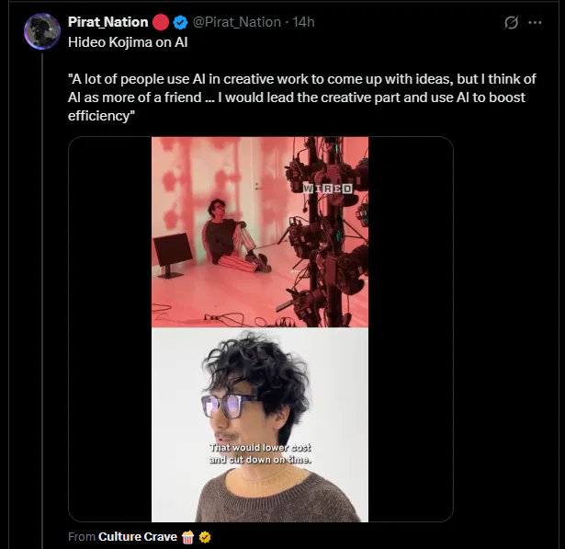Click the "Hideo Kojima on AI" headline text
Screen dimensions: 565x549
click(128, 42)
